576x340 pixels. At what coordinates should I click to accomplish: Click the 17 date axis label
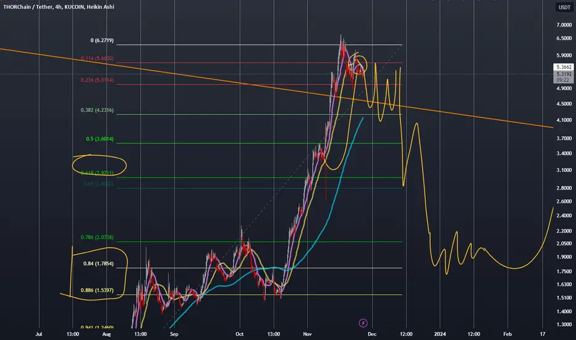coord(543,334)
